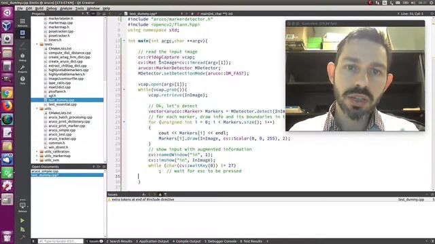This screenshot has width=435, height=244.
Task: Select test_dummy.cpp in project tree
Action: (x=67, y=100)
